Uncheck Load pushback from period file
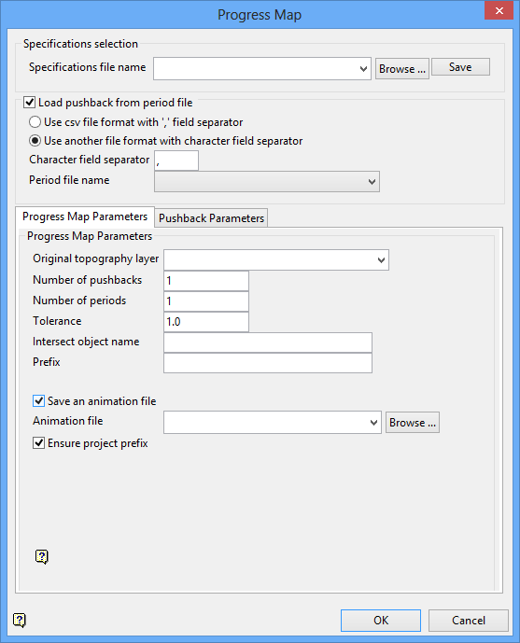 [29, 102]
